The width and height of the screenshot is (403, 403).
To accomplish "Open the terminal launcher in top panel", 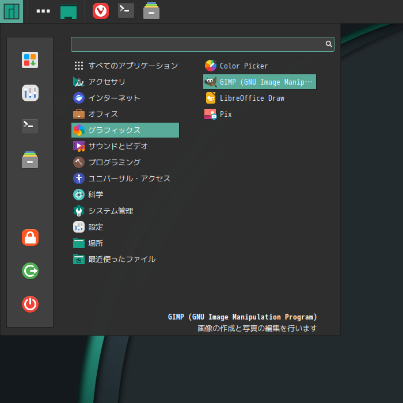I will click(x=126, y=11).
